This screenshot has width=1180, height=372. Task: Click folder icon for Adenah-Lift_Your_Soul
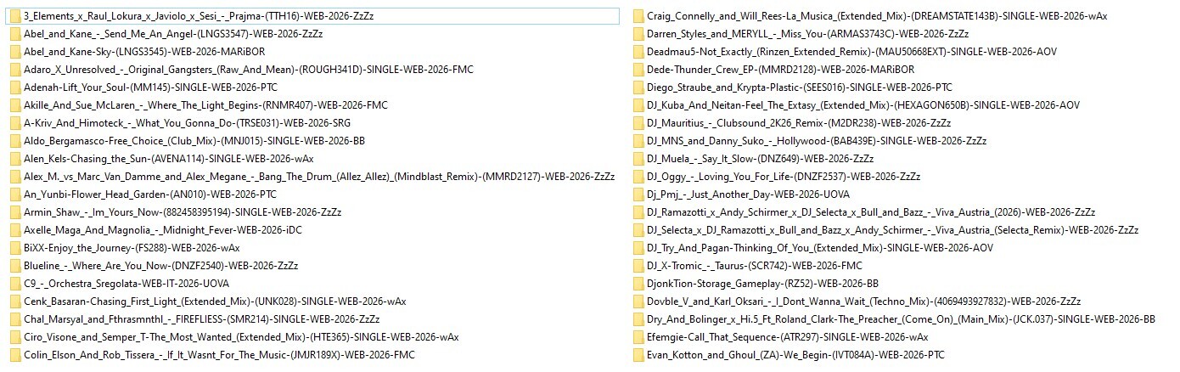(14, 87)
